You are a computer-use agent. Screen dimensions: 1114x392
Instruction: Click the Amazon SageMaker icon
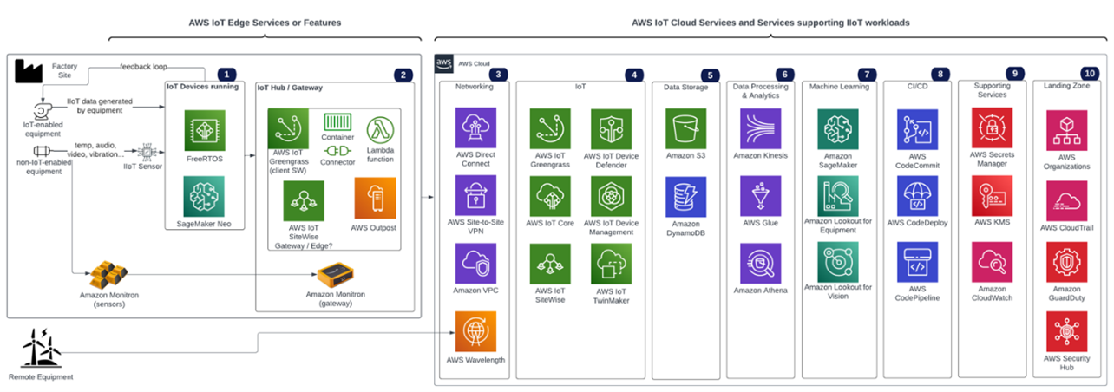point(838,128)
